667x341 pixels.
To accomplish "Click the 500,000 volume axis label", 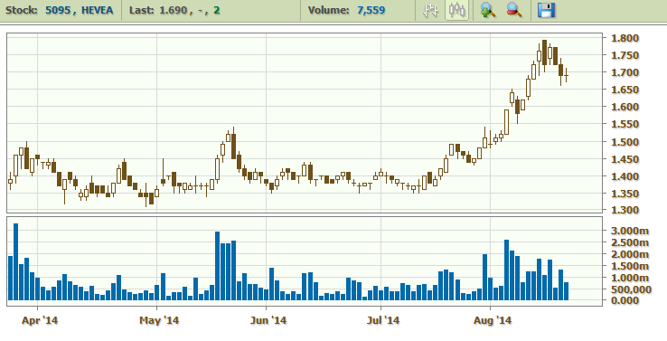I will point(631,289).
